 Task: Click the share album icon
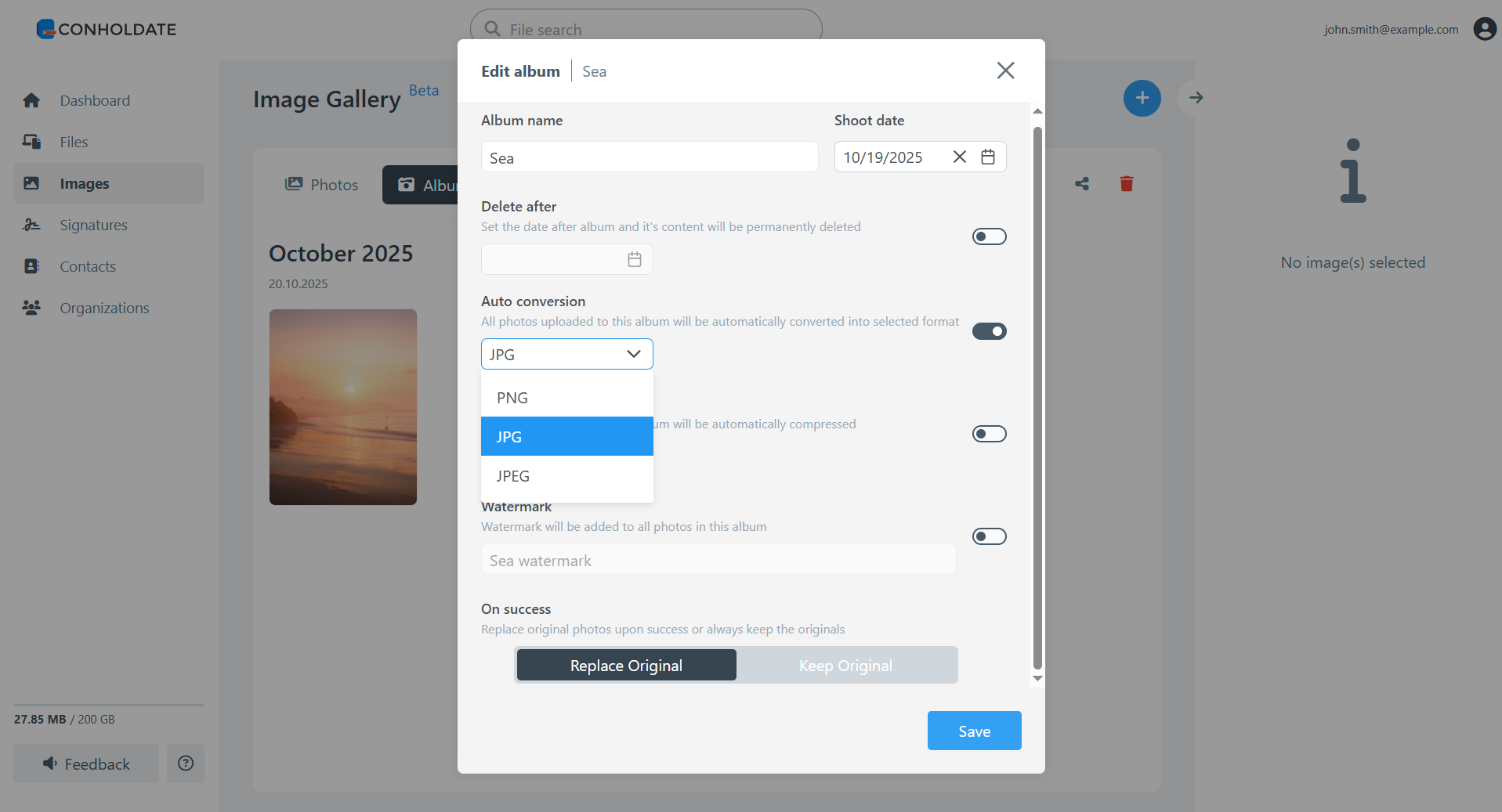1082,184
